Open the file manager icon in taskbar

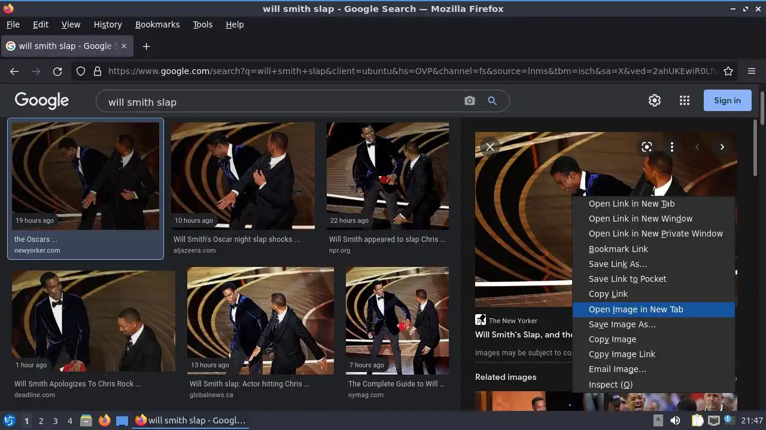(86, 420)
